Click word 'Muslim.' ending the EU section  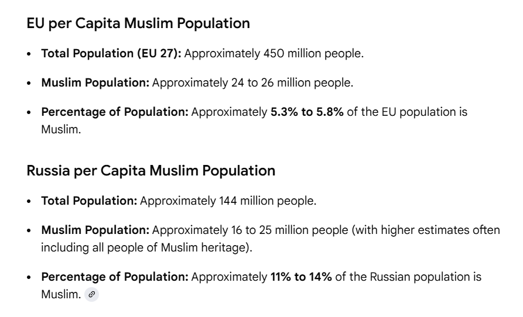pyautogui.click(x=61, y=129)
